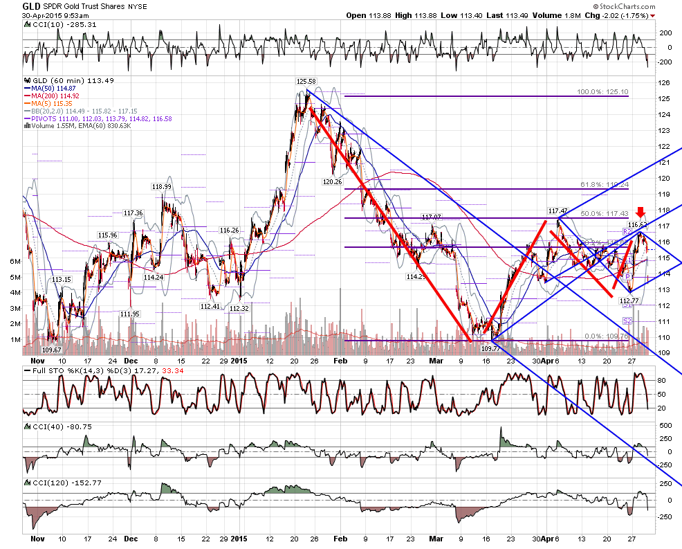Click the 117.47 price label
Screen dimensions: 682x549
[558, 210]
